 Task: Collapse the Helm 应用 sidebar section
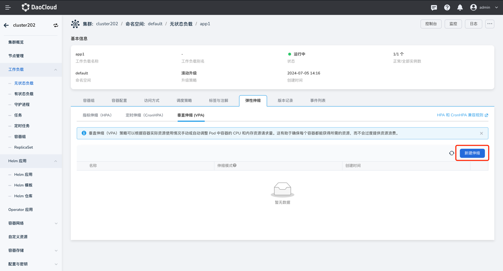[56, 161]
